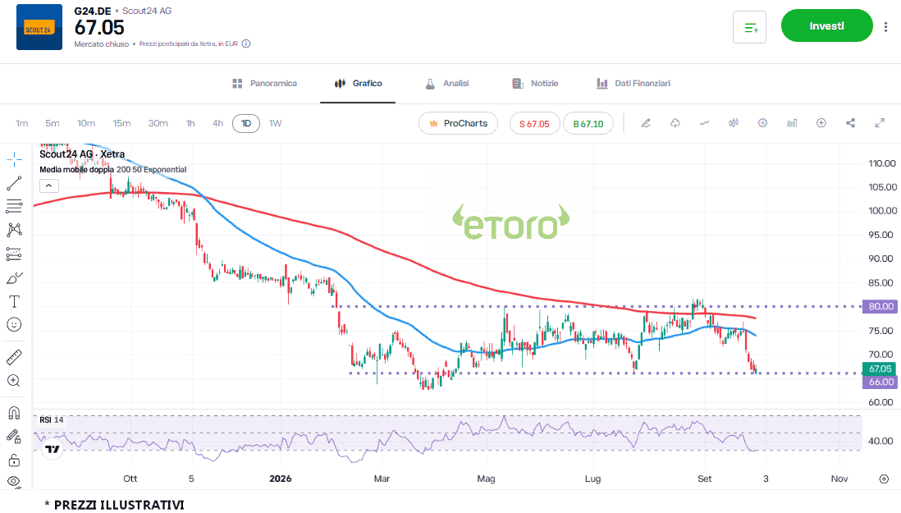Share the chart
Image resolution: width=901 pixels, height=513 pixels.
(850, 123)
